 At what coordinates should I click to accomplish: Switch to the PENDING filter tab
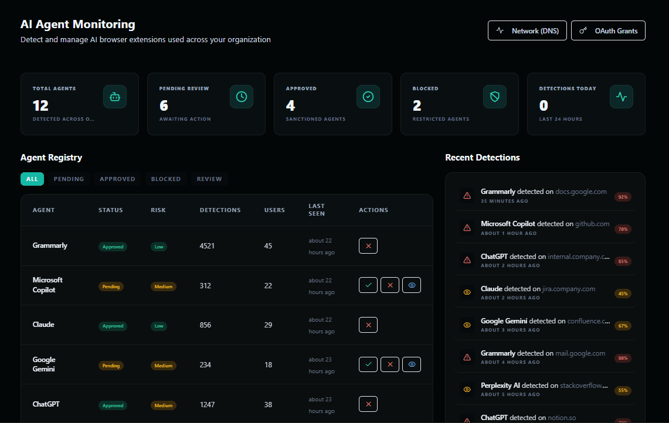tap(69, 179)
